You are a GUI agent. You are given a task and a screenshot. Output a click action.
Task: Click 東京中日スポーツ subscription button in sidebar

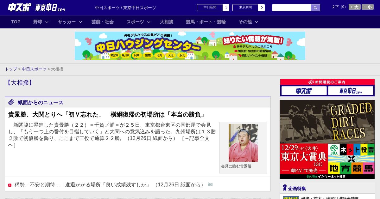coord(351,91)
